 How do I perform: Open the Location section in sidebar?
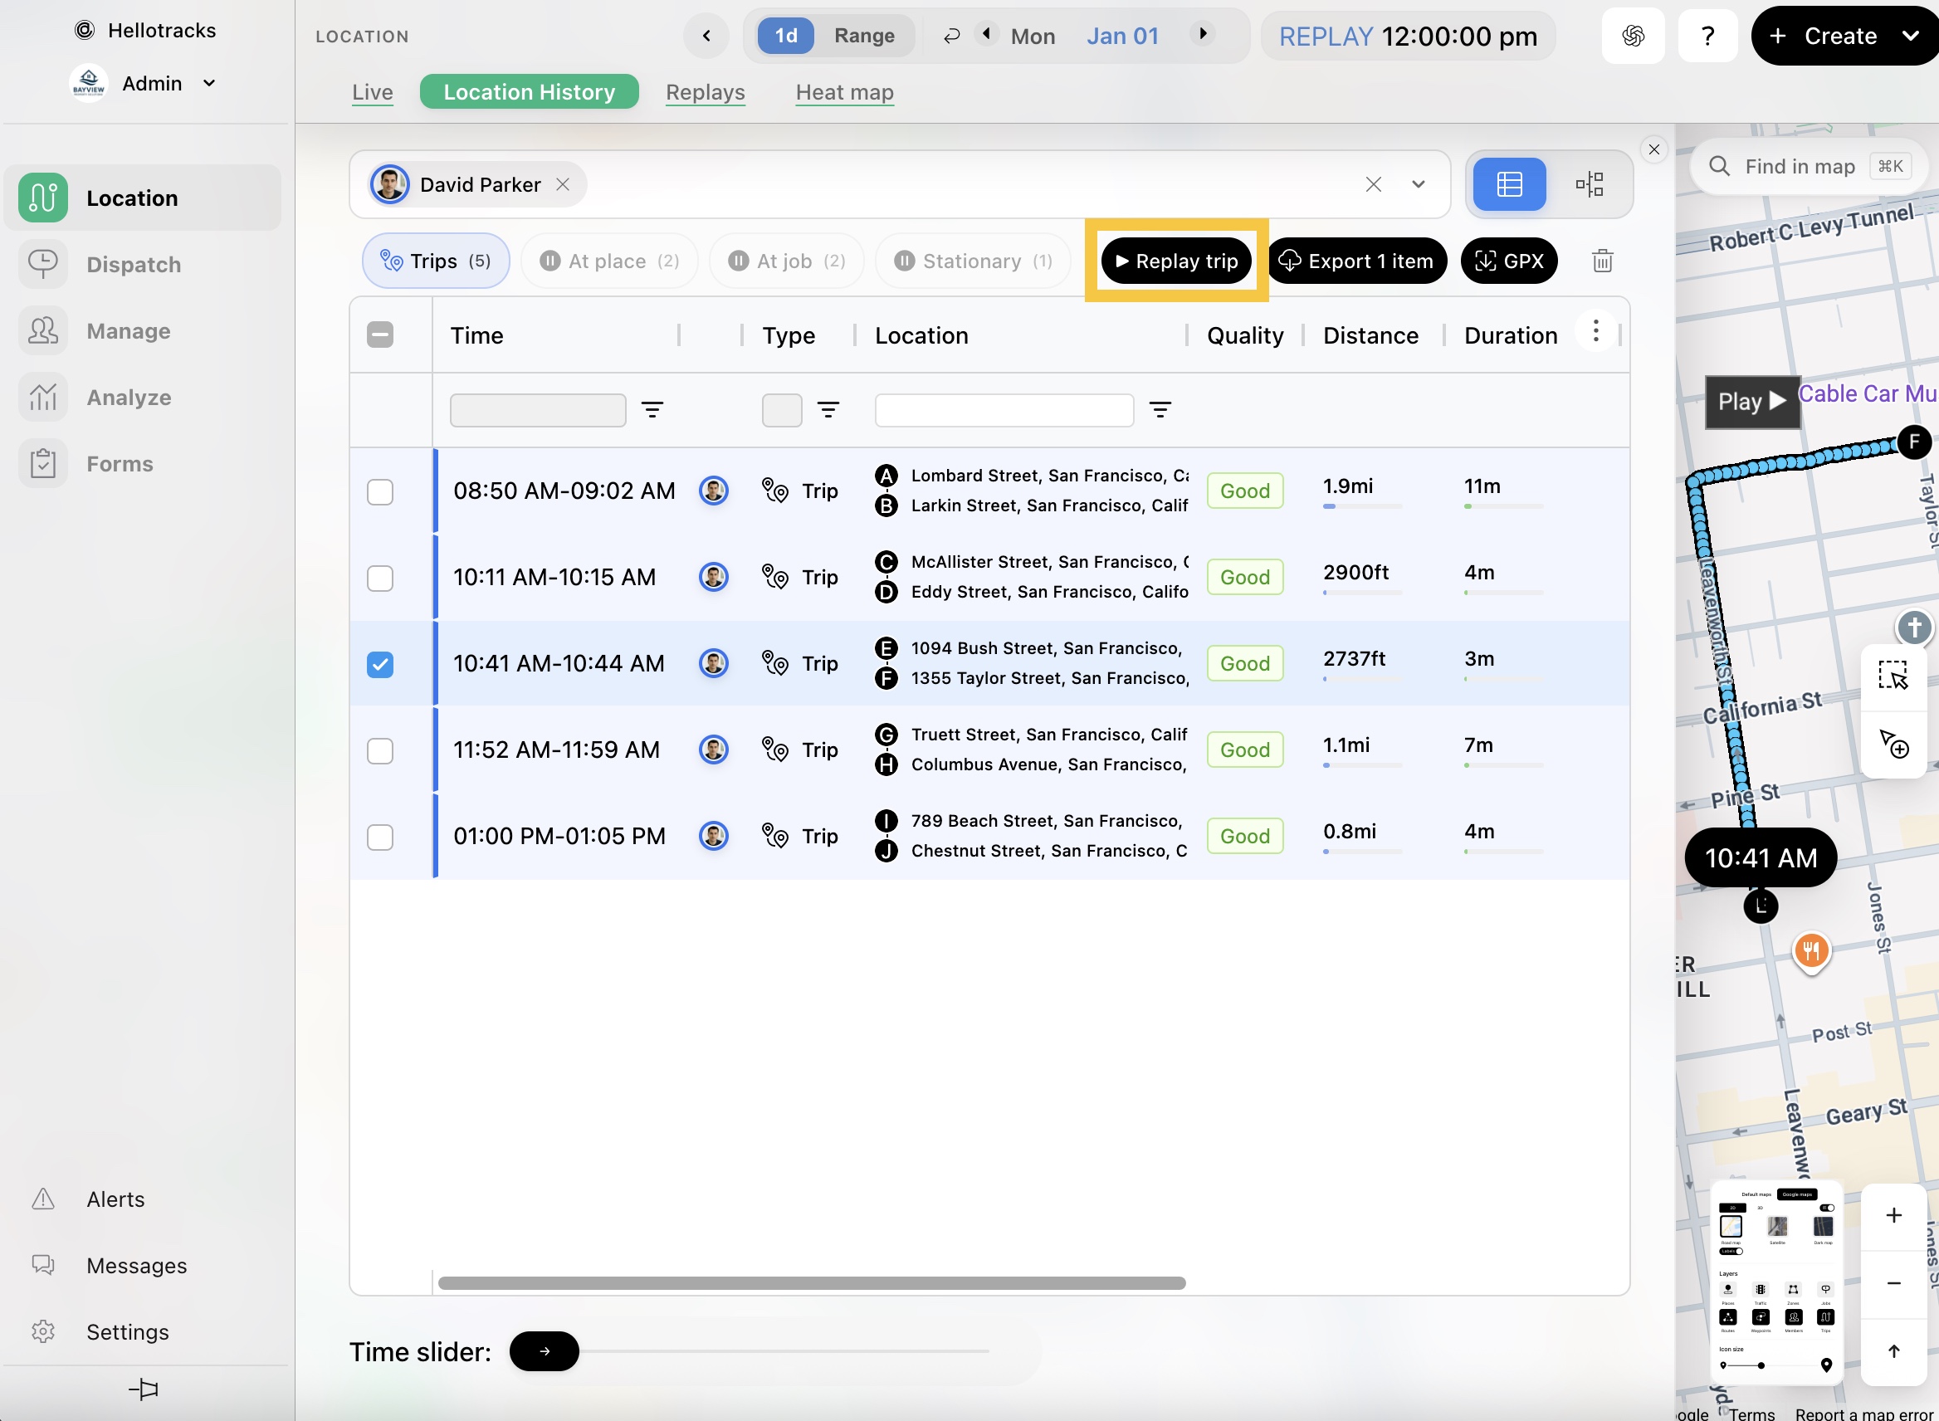[x=142, y=198]
